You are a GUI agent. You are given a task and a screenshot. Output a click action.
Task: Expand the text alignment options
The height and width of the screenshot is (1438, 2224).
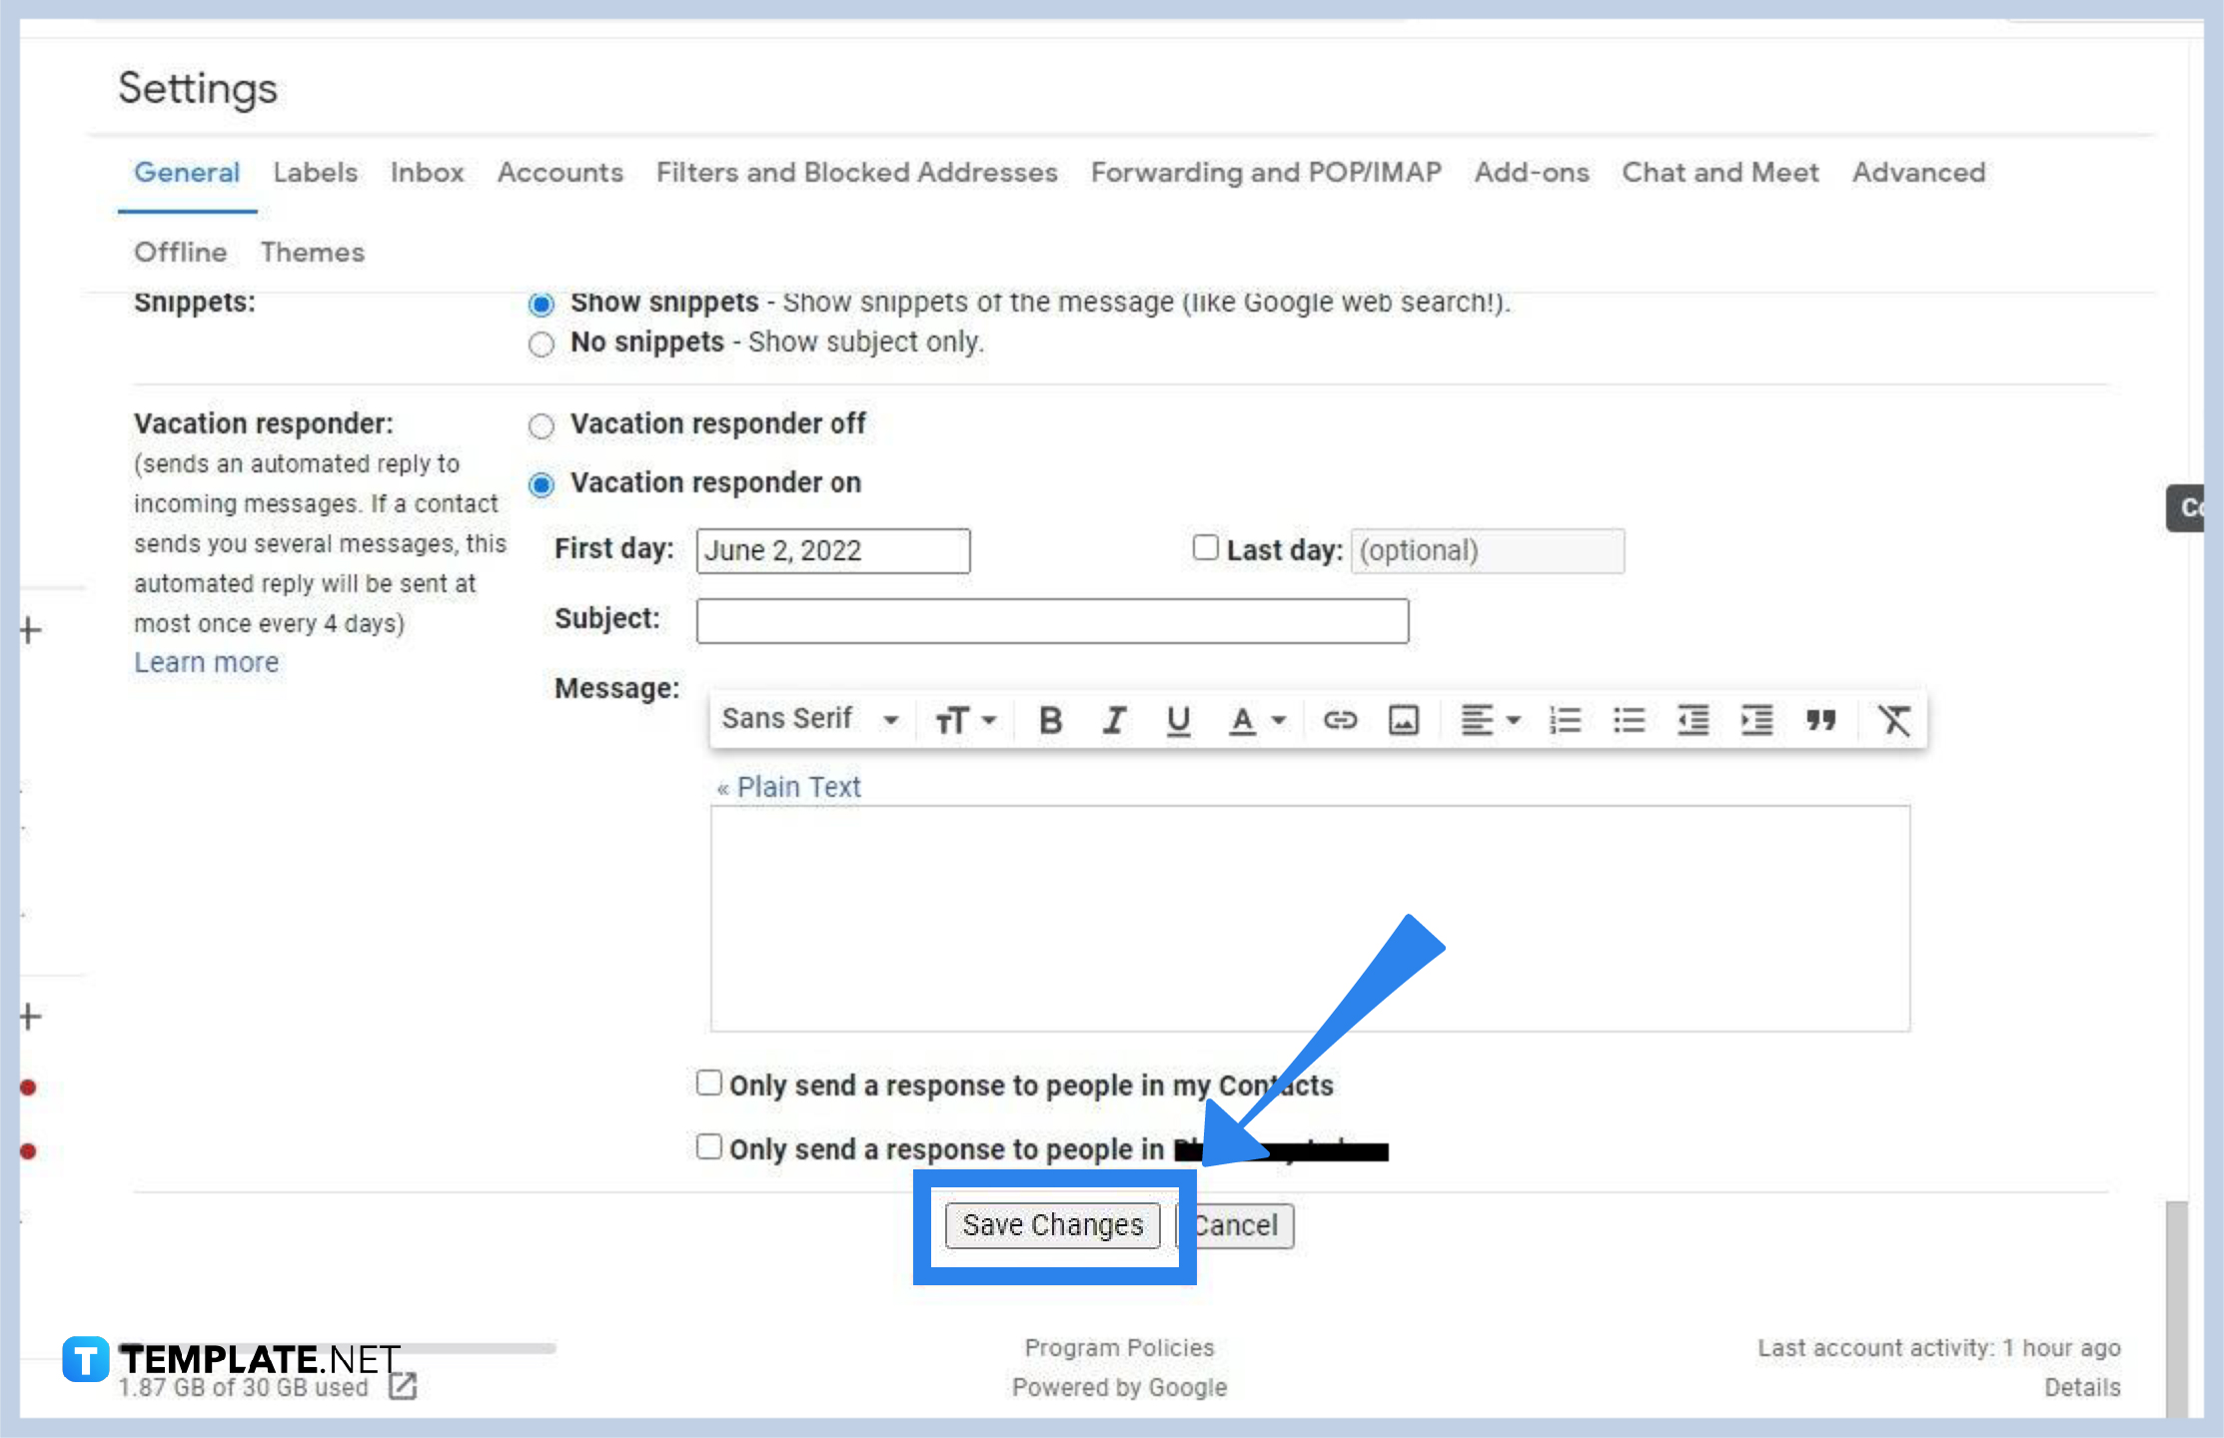(1490, 719)
